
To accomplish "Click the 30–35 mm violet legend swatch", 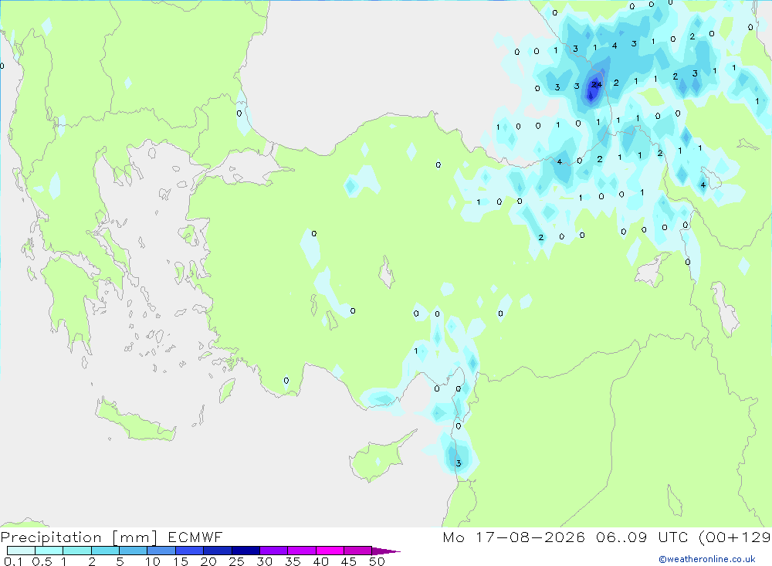I will [x=274, y=551].
